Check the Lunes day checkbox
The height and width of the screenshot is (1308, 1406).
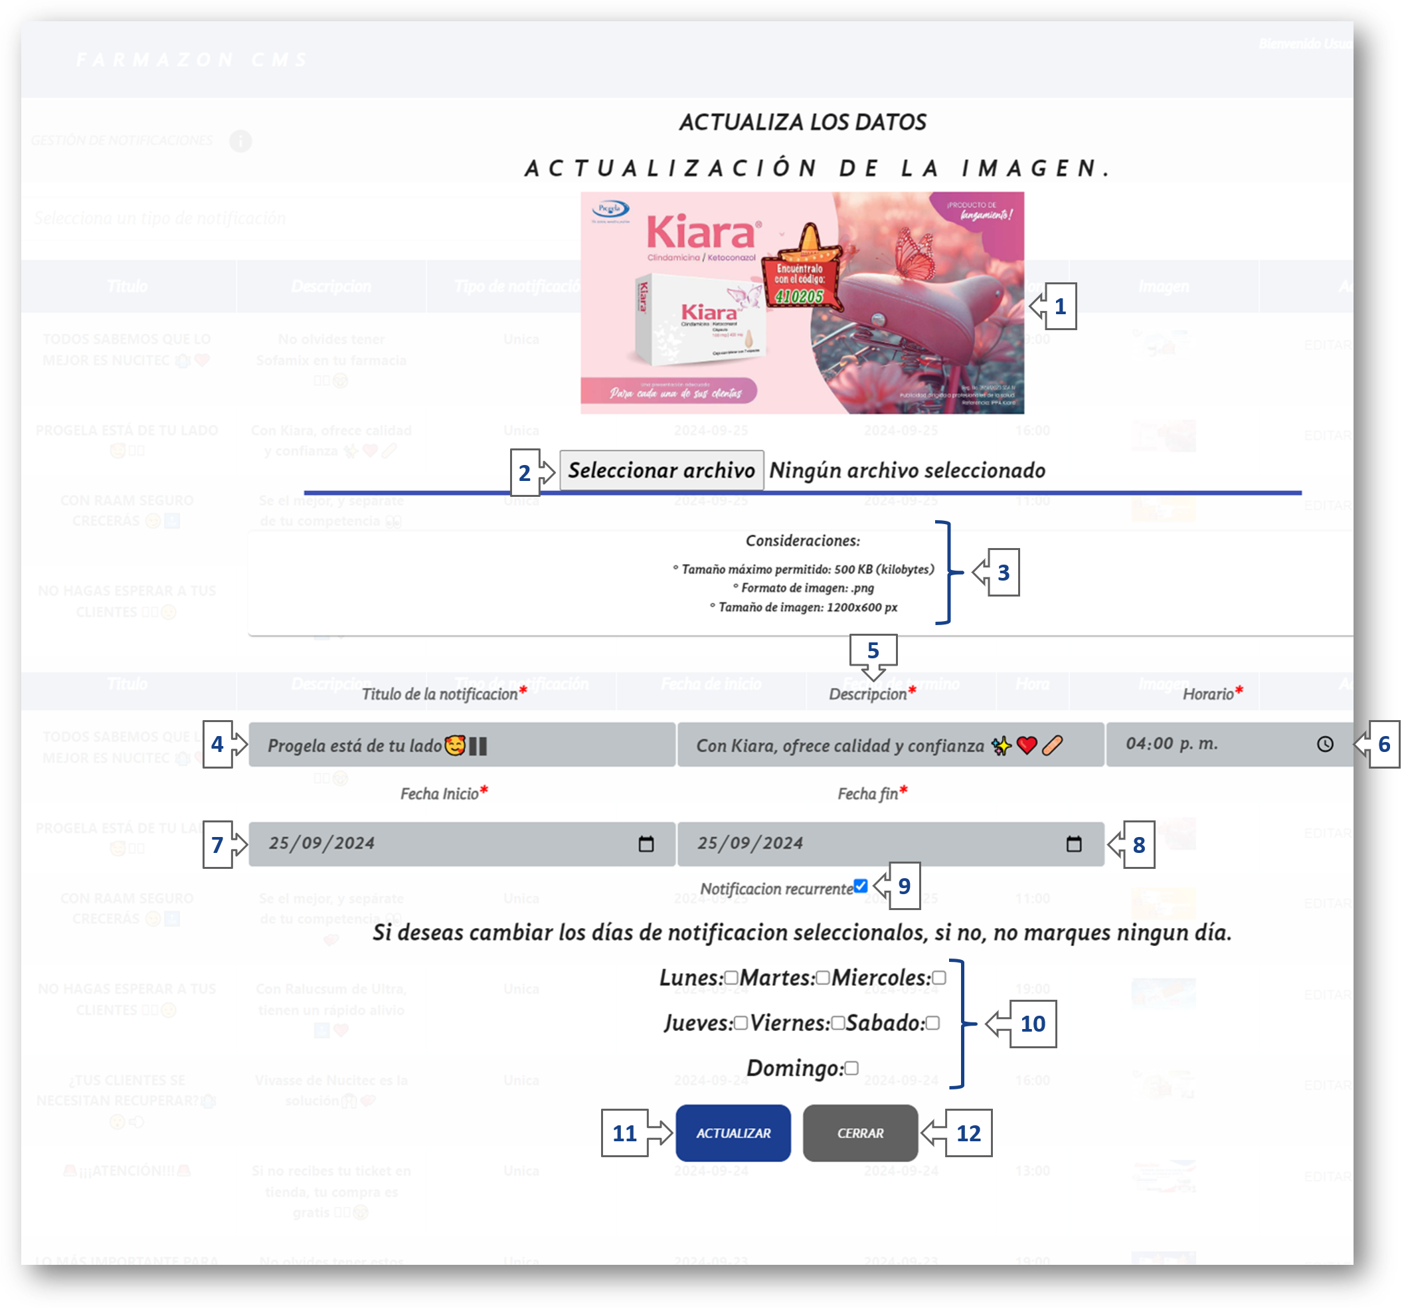click(x=731, y=978)
